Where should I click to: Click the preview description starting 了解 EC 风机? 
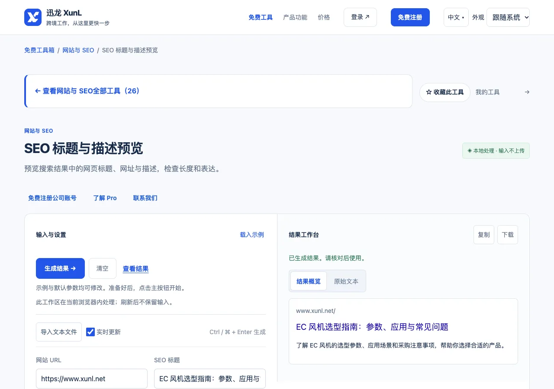pos(401,345)
